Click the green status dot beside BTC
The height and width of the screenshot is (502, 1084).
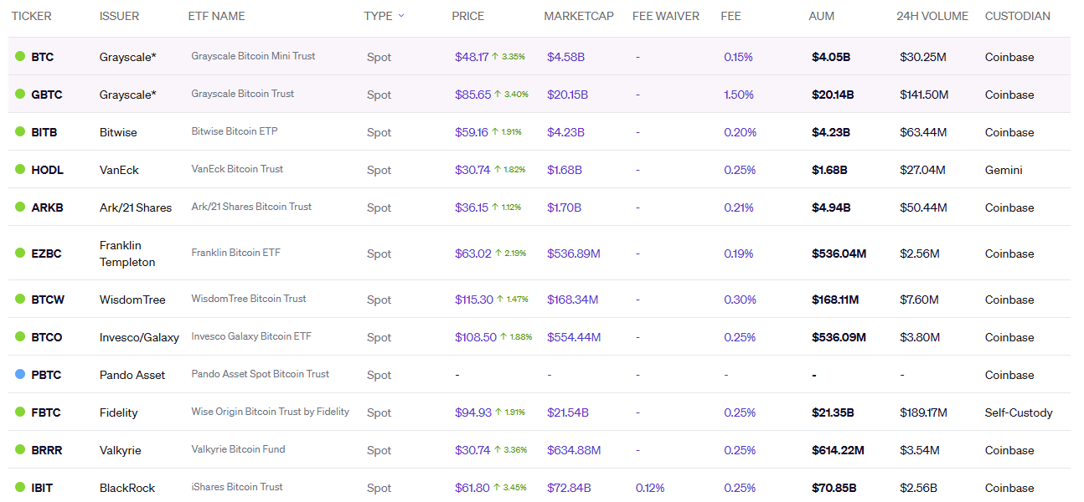click(x=20, y=57)
